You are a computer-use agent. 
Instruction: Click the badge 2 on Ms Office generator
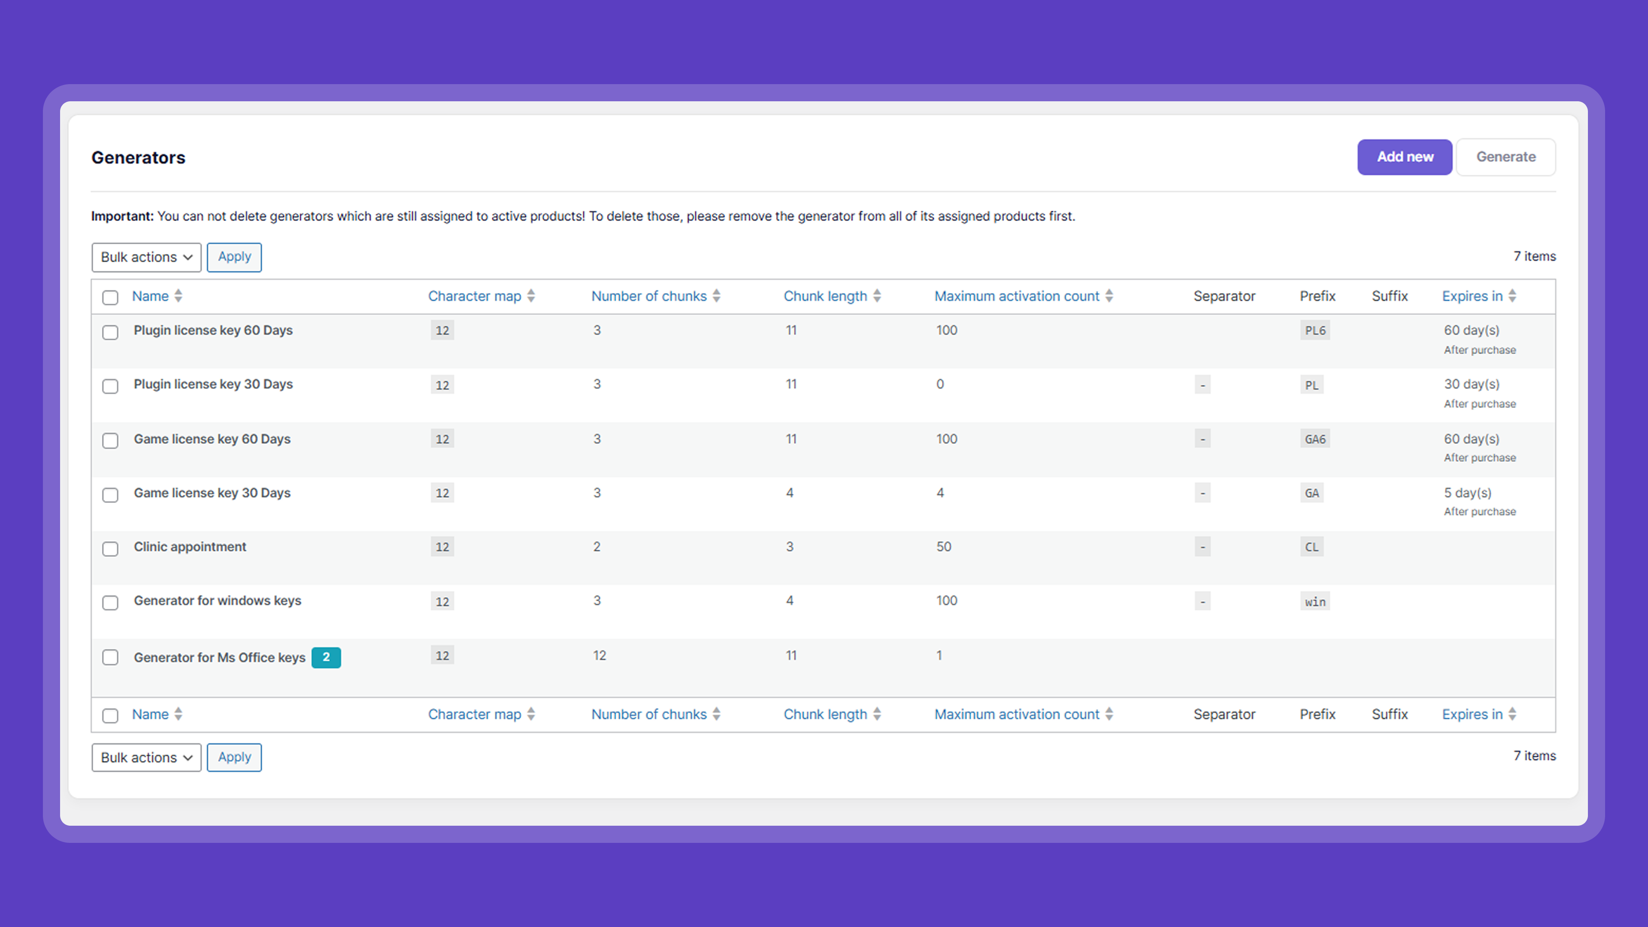[x=326, y=657]
